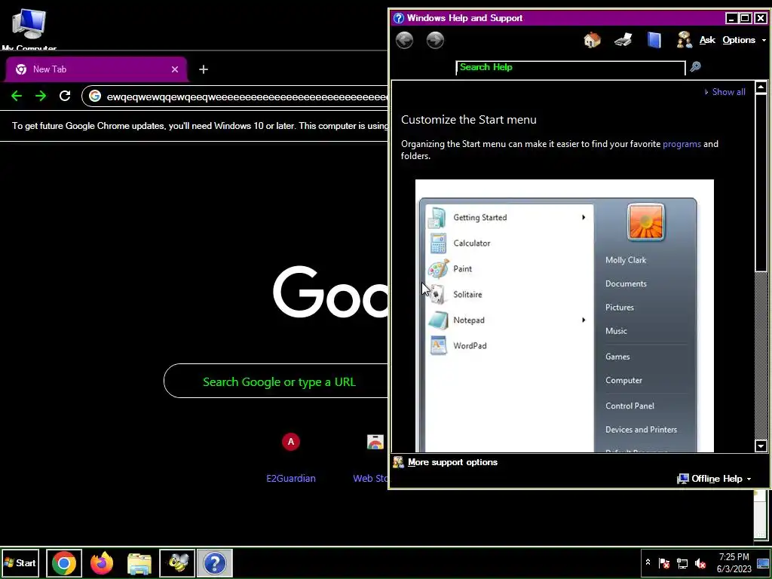Launch Firefox from taskbar
The image size is (772, 579).
tap(102, 562)
